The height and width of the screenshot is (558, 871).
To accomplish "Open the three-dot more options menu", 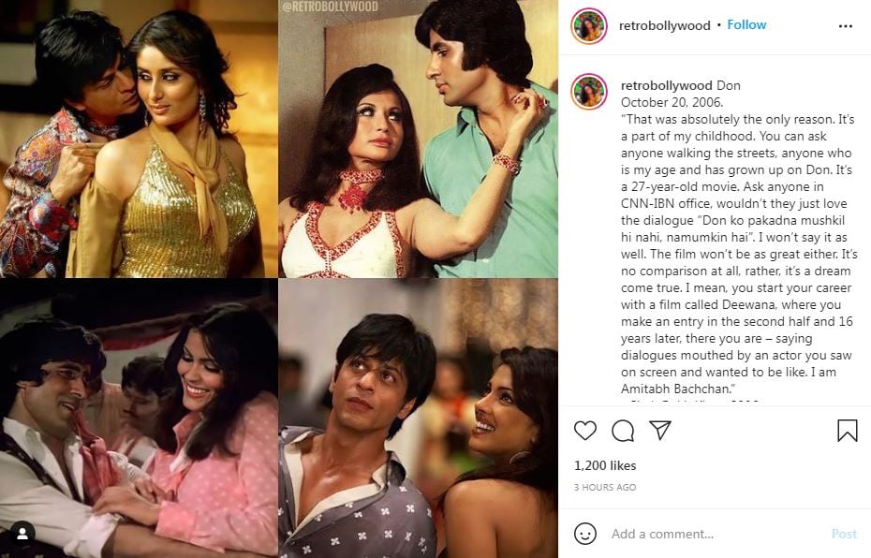I will coord(846,26).
